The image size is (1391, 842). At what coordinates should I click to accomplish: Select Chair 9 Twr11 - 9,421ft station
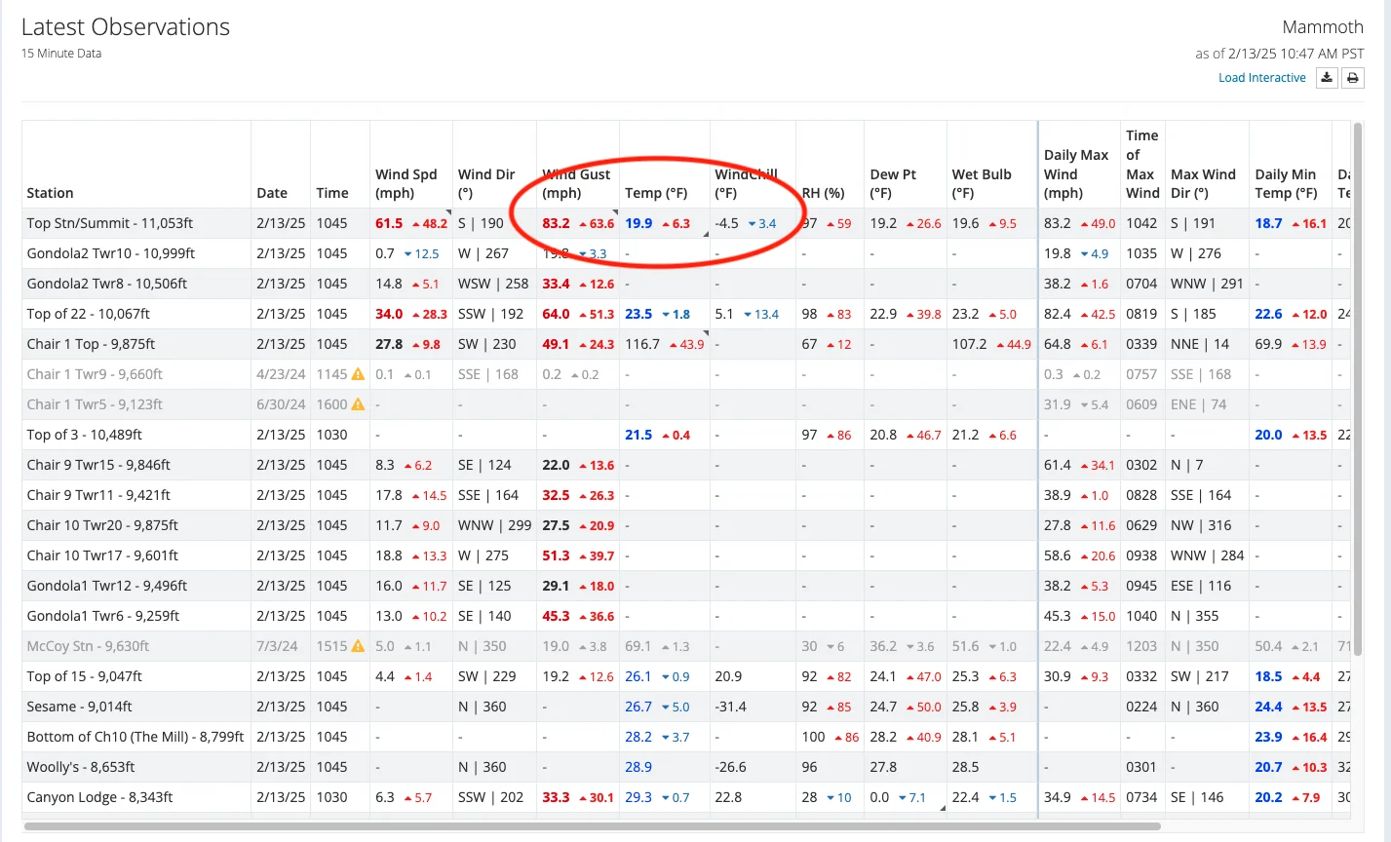click(98, 495)
